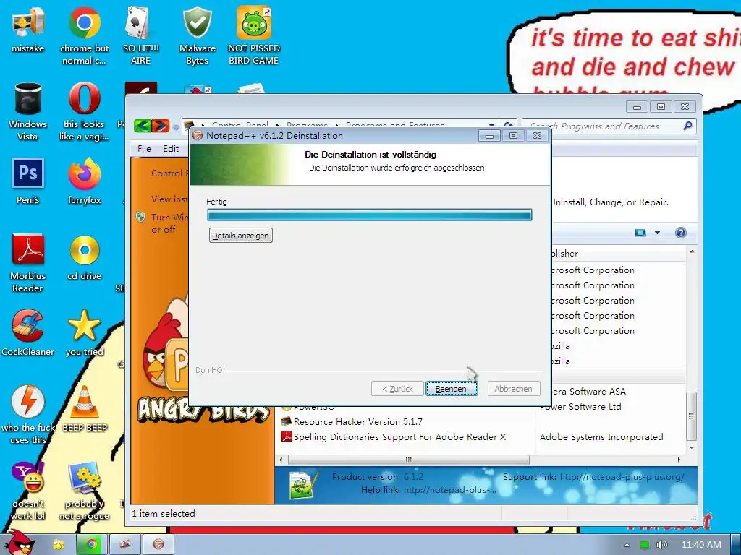Screen dimensions: 741x555
Task: Select the 'Morbius Reader' Adobe icon
Action: point(28,263)
